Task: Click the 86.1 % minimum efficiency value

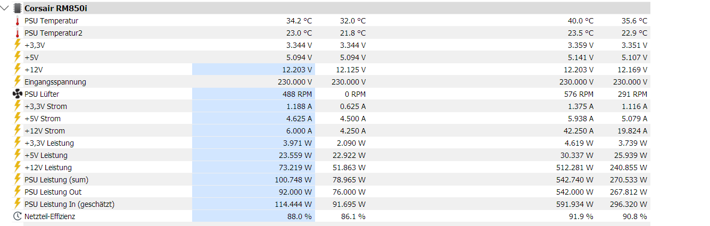Action: 353,216
